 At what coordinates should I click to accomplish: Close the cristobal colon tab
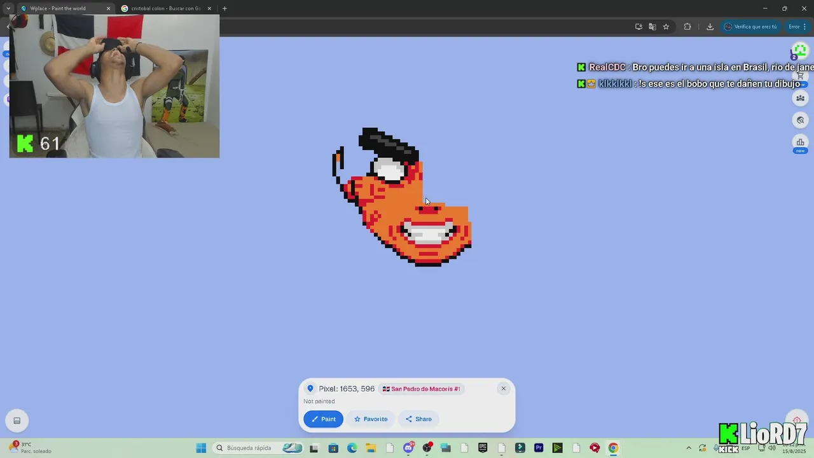click(209, 8)
